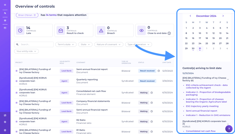Click the Project column header
Image resolution: width=235 pixels, height=134 pixels.
pos(19,63)
